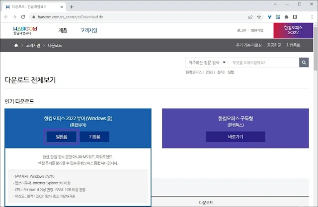Click the 설치 suggested keyword
Image resolution: width=318 pixels, height=207 pixels.
pyautogui.click(x=220, y=72)
